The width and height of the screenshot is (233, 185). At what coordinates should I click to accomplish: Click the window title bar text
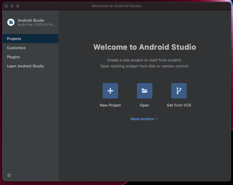tap(117, 6)
